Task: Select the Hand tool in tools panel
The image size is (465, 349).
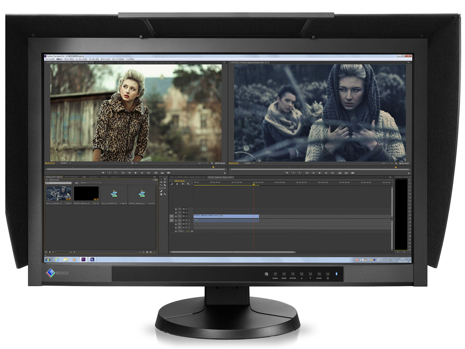Action: [162, 194]
